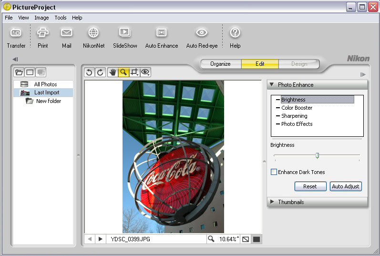Click the Auto Adjust button
The width and height of the screenshot is (380, 256).
point(346,186)
